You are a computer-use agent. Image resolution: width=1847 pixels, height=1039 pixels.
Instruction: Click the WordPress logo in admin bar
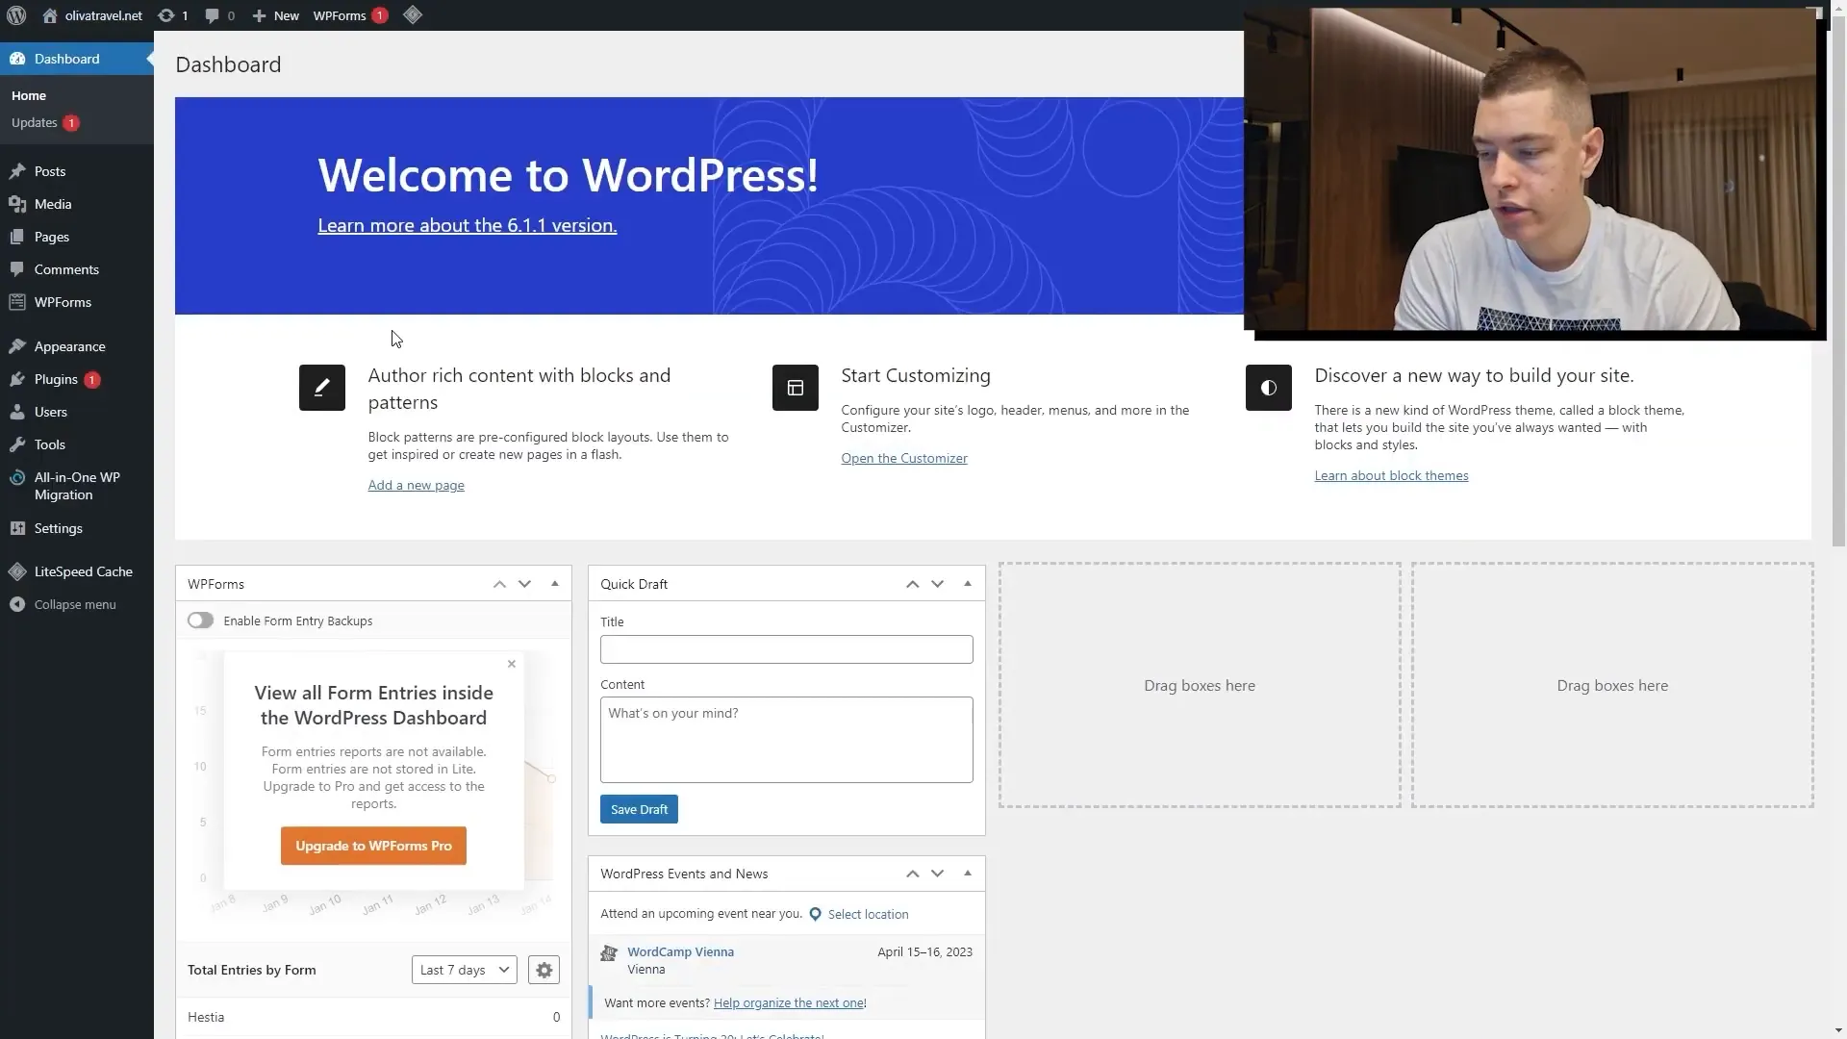tap(16, 15)
